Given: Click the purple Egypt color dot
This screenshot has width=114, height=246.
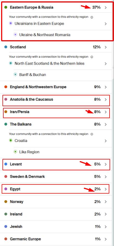Looking at the screenshot, I should (x=6, y=189).
